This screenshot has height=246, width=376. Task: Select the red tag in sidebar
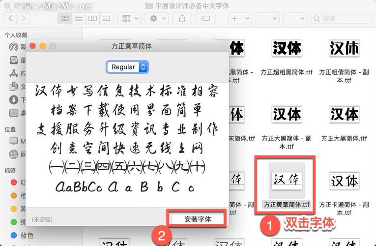[x=14, y=183]
